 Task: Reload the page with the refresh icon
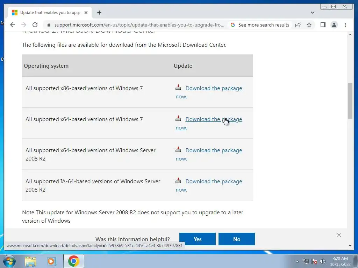[35, 25]
